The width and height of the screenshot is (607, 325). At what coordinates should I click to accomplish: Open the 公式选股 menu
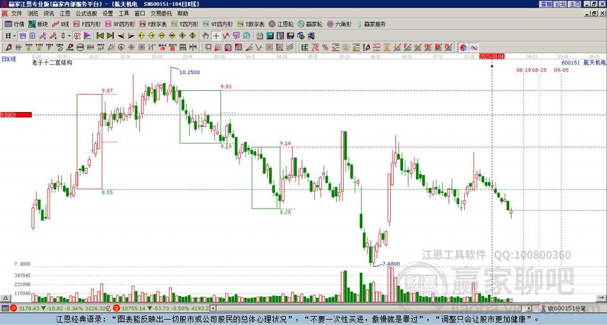point(86,14)
